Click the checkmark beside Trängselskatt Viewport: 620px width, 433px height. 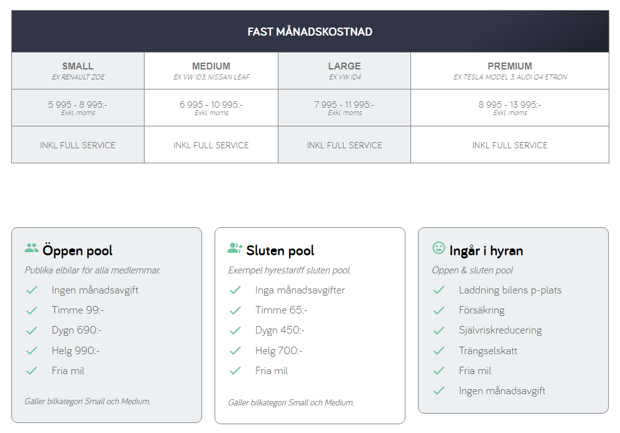tap(439, 350)
